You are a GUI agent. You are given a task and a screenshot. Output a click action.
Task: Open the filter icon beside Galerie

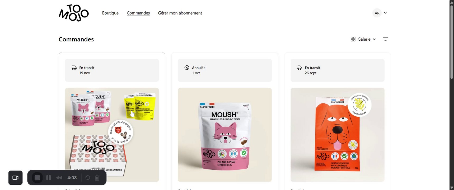click(x=385, y=39)
